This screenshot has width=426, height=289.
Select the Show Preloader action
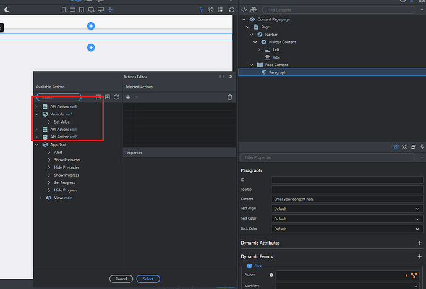pyautogui.click(x=67, y=160)
